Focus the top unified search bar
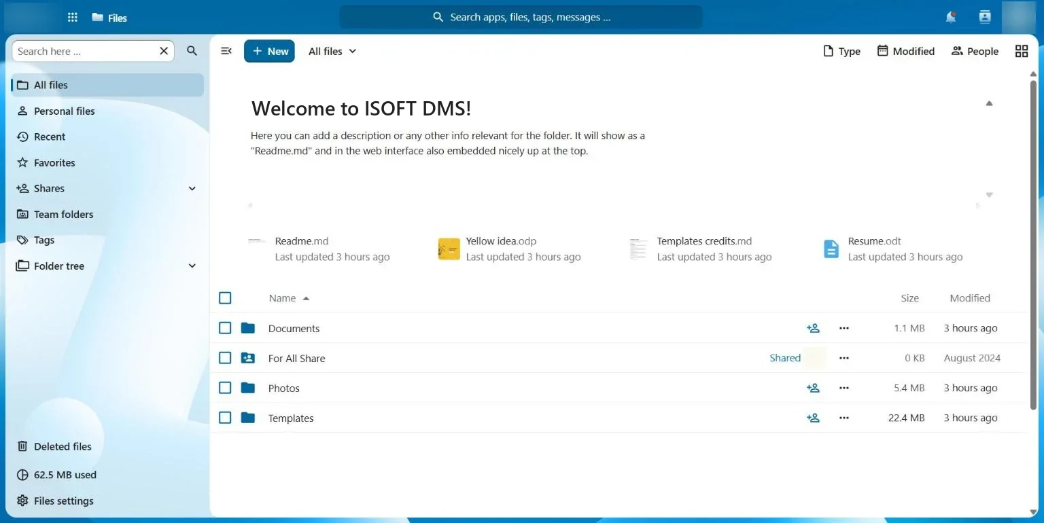The width and height of the screenshot is (1044, 523). coord(521,17)
